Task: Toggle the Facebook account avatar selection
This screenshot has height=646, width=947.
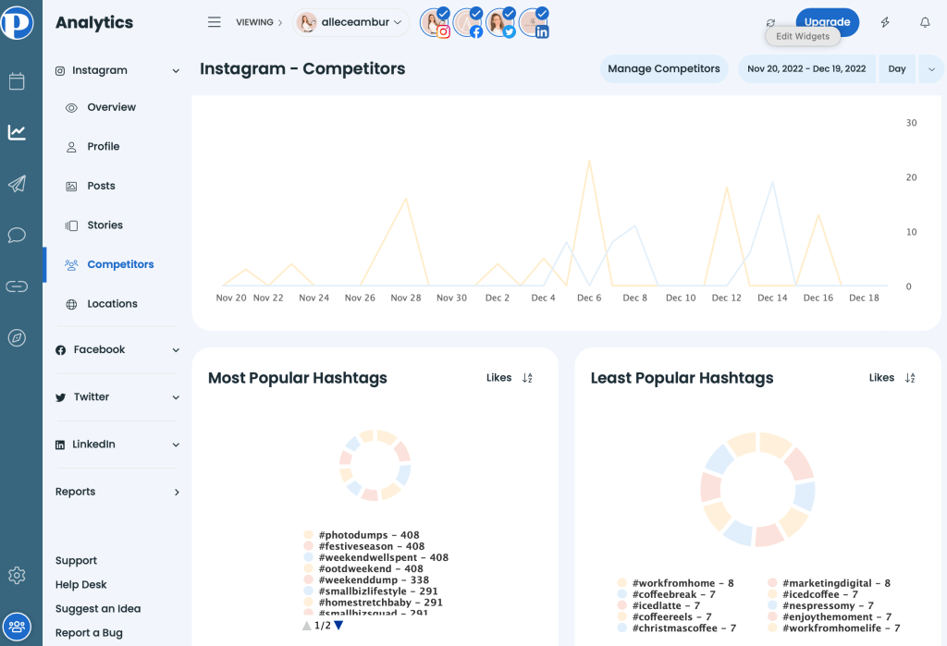Action: tap(467, 23)
